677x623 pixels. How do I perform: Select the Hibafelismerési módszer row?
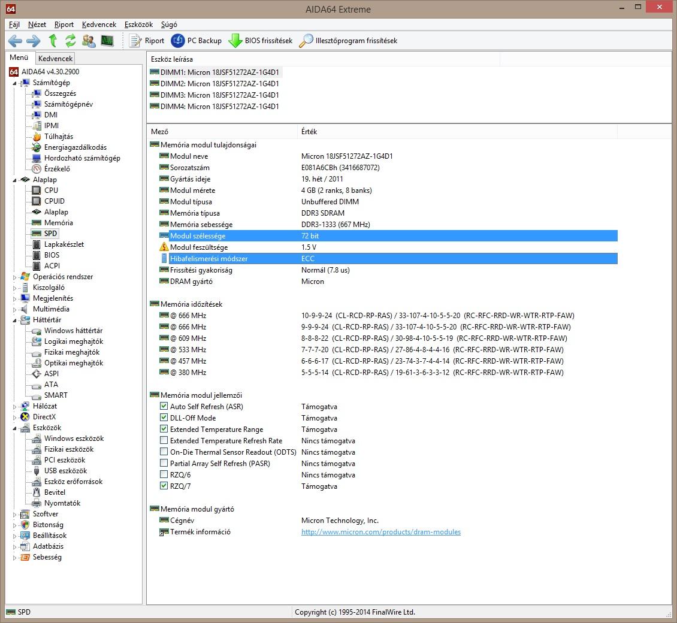click(x=388, y=259)
